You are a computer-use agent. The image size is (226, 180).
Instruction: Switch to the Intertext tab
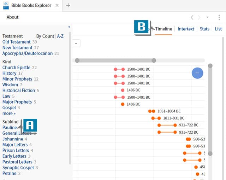pyautogui.click(x=186, y=29)
